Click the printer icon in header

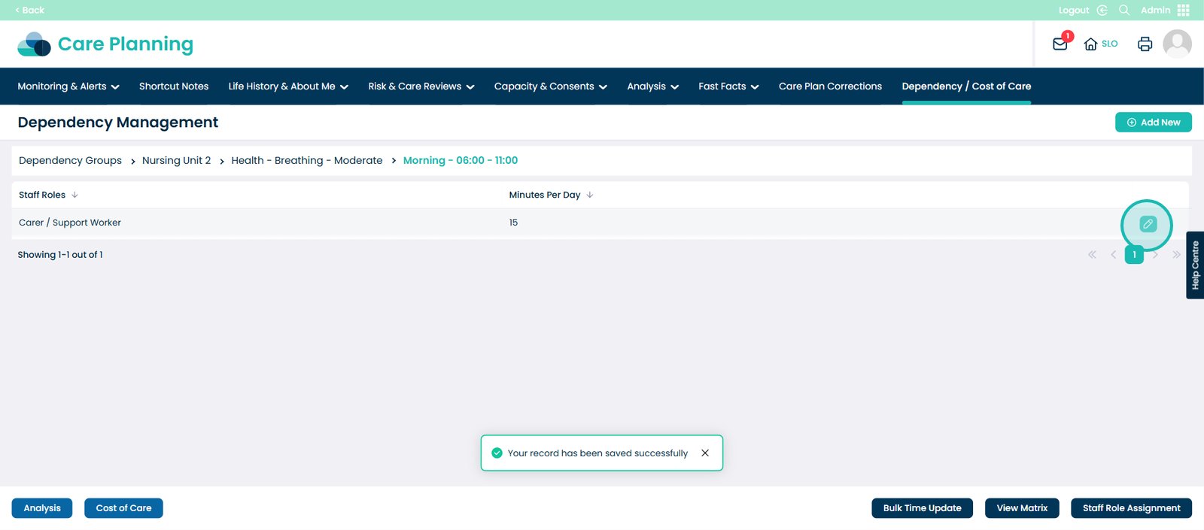pos(1145,44)
